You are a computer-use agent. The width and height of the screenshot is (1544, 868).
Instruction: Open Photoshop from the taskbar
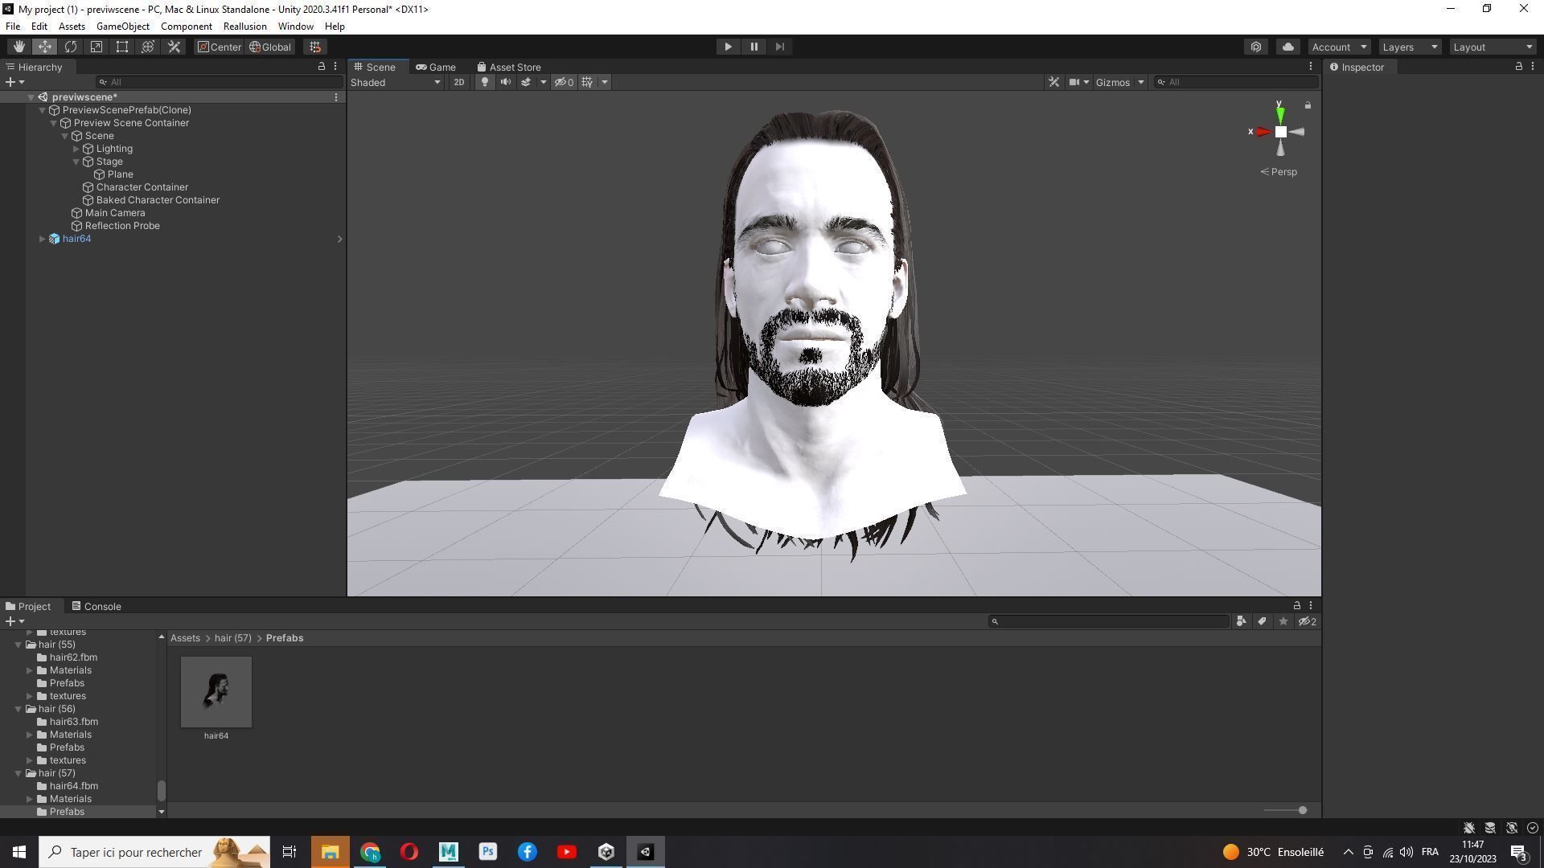(488, 852)
